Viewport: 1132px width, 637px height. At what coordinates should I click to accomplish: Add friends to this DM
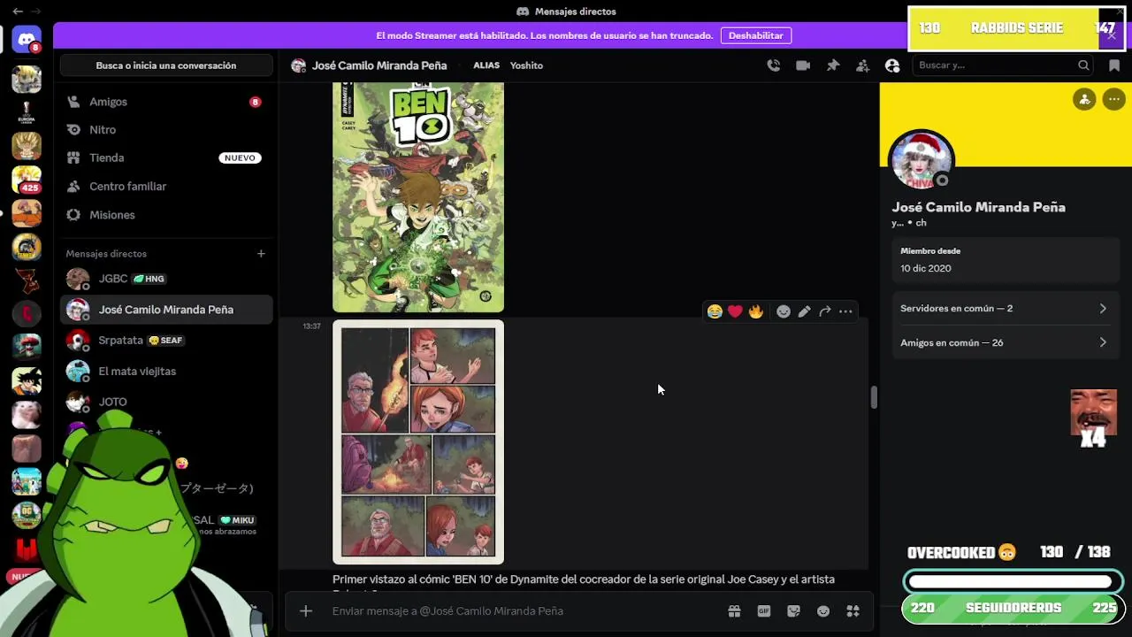pyautogui.click(x=862, y=65)
